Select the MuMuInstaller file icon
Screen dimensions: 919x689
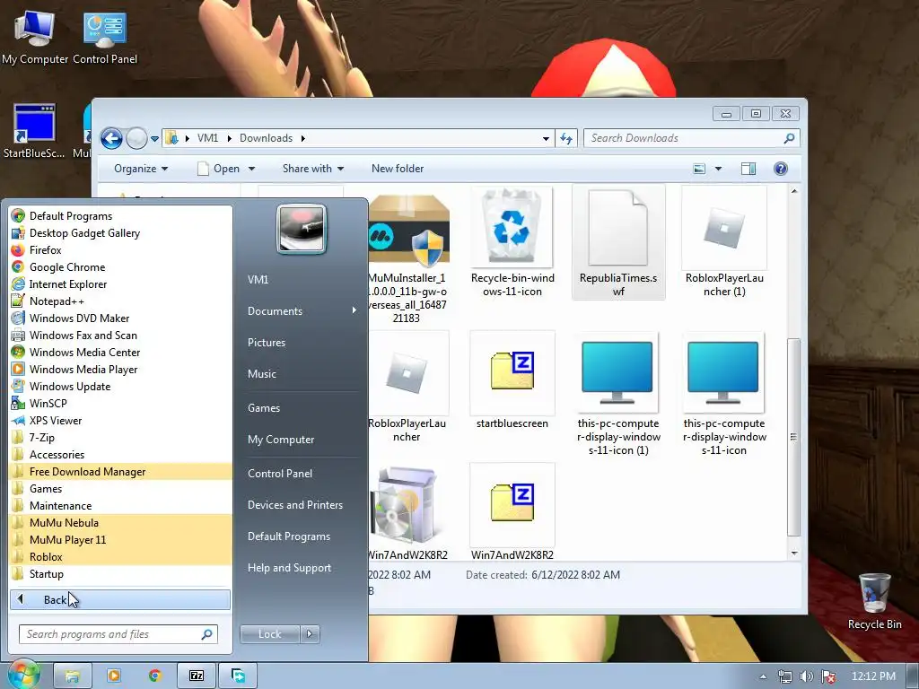pyautogui.click(x=408, y=230)
